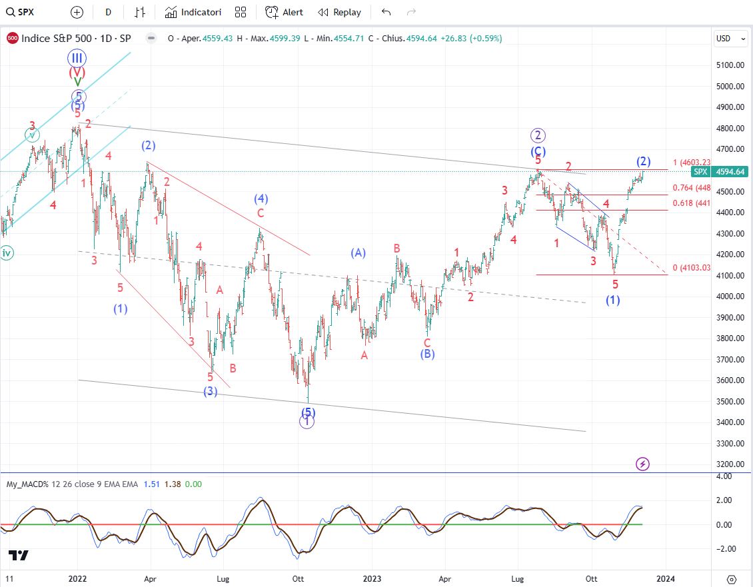753x587 pixels.
Task: Click the My_MACD% indicator legend name
Action: (x=27, y=484)
